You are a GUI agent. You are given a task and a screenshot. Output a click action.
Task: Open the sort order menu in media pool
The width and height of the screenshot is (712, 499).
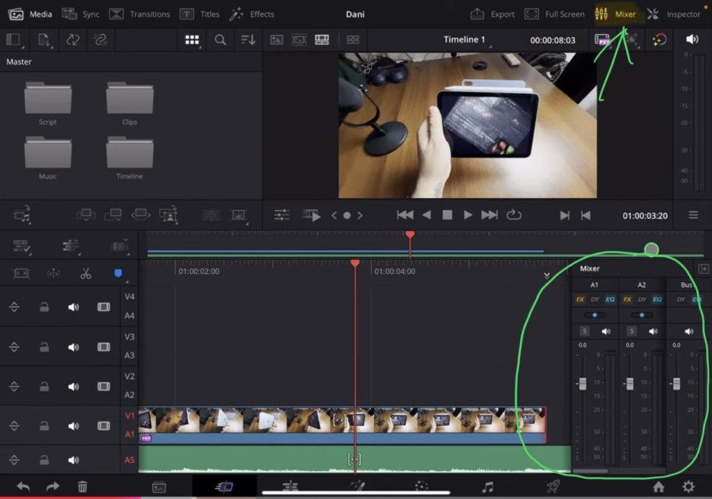tap(248, 40)
